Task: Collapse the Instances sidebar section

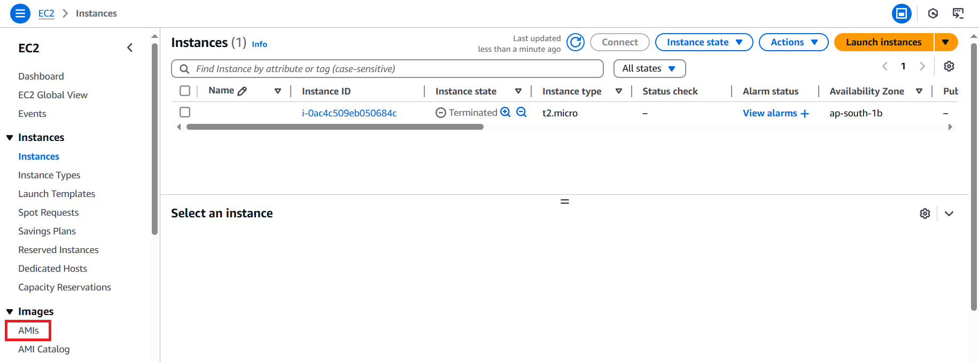Action: pos(10,138)
